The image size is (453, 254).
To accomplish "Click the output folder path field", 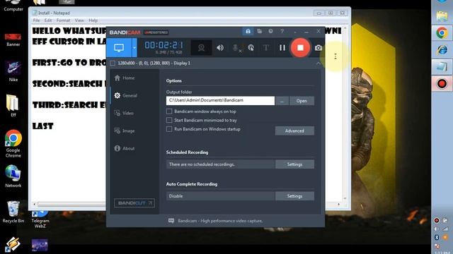I will (x=220, y=100).
